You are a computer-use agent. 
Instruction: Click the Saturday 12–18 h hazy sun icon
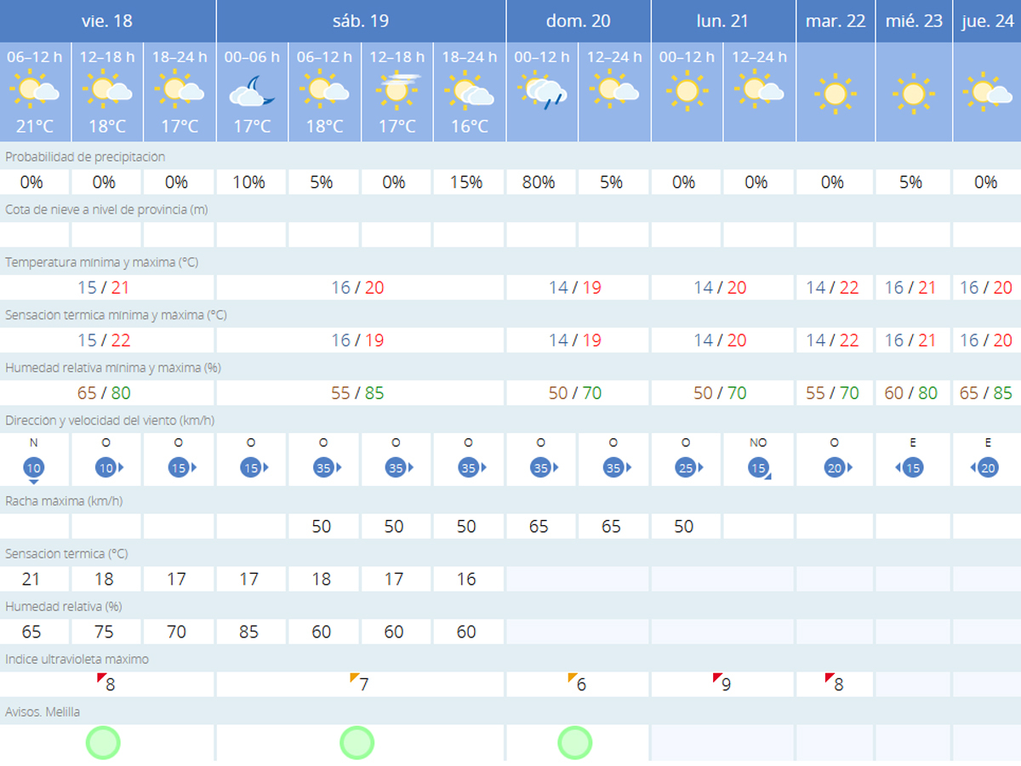tap(396, 89)
